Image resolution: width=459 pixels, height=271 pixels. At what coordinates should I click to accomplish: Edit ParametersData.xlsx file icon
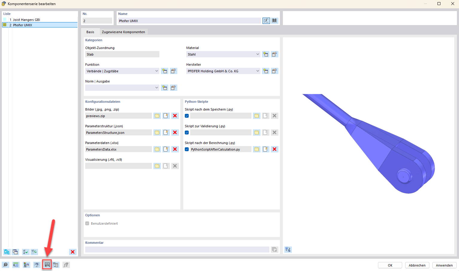166,149
